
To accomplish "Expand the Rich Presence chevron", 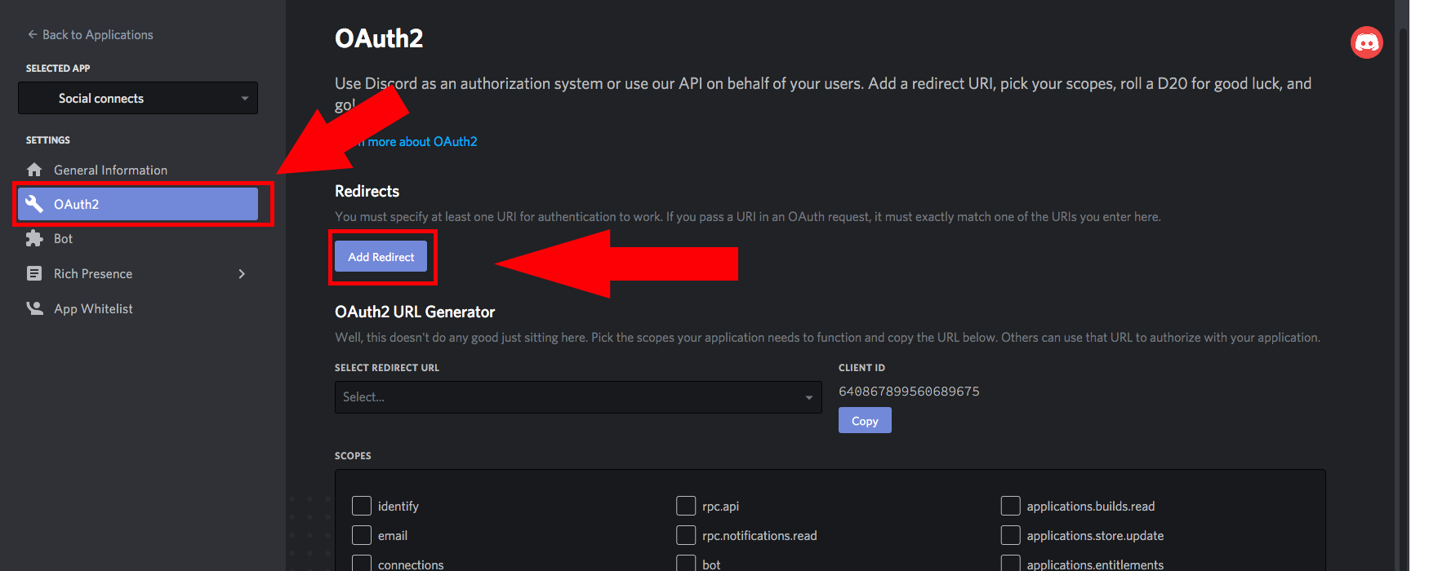I will point(242,273).
